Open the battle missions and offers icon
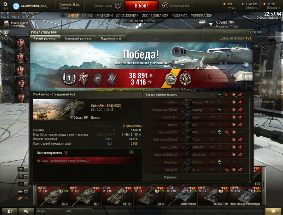 coord(6,24)
